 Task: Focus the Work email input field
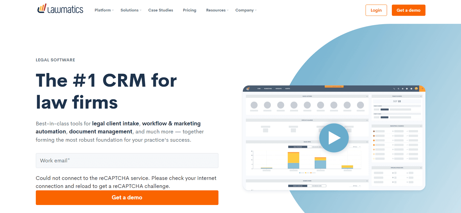pyautogui.click(x=127, y=160)
